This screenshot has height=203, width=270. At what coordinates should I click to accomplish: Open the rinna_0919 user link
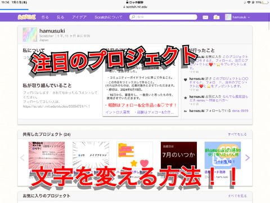[x=240, y=111]
